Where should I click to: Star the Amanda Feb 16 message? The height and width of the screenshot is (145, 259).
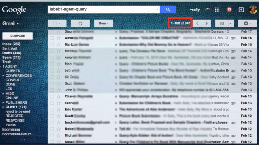click(59, 38)
